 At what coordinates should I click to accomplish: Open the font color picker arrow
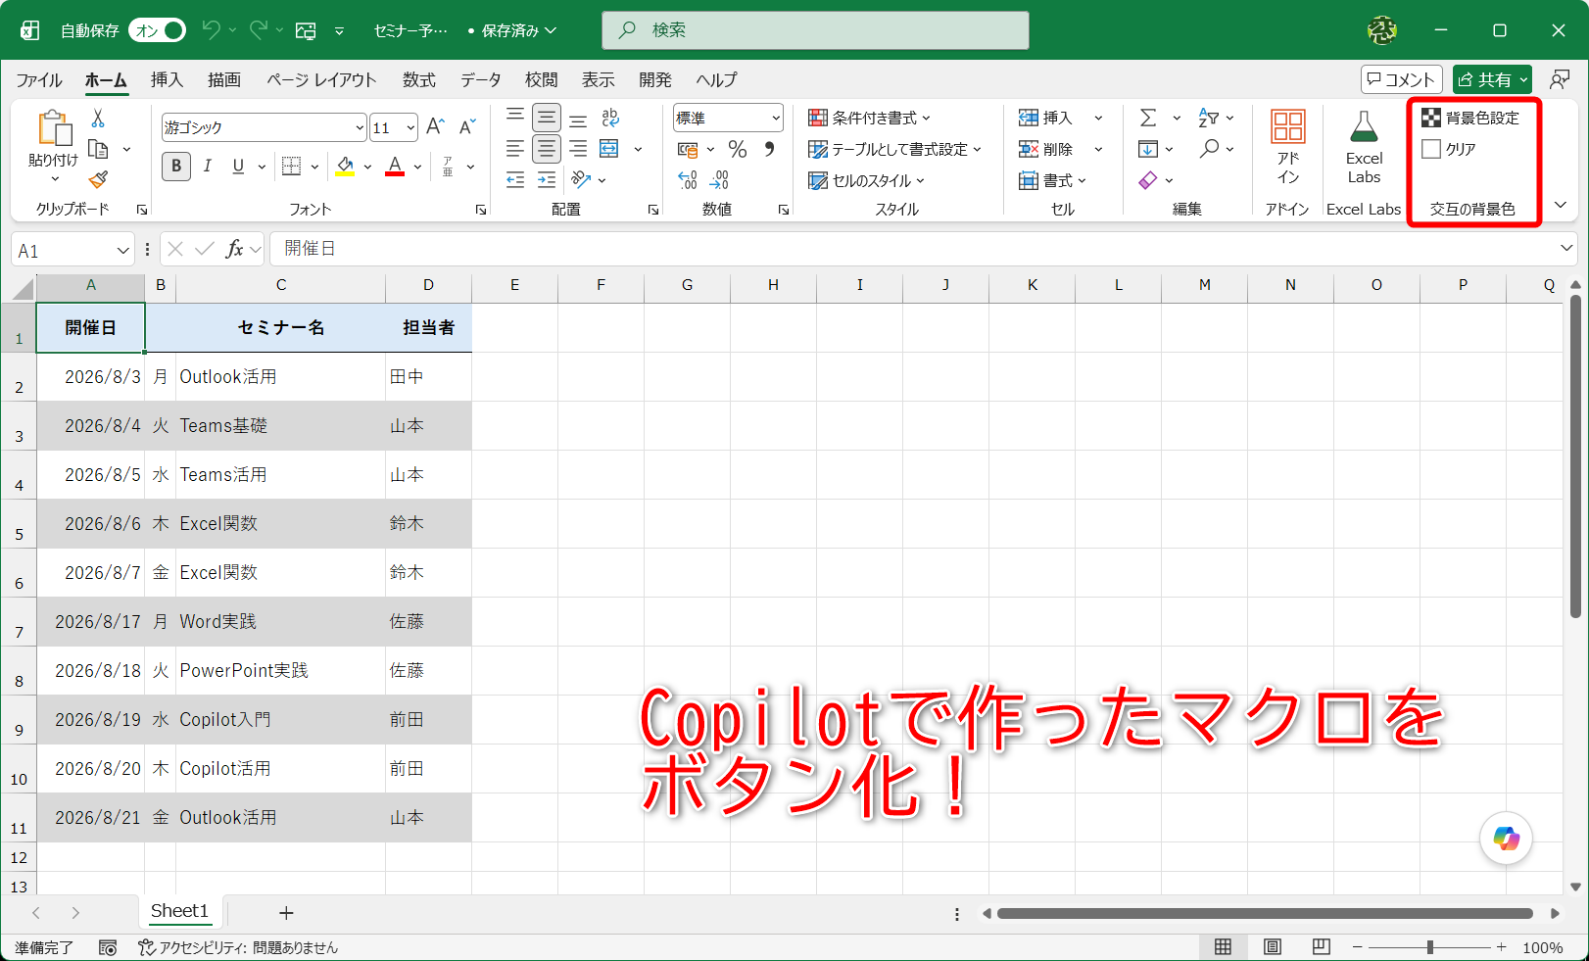(417, 167)
